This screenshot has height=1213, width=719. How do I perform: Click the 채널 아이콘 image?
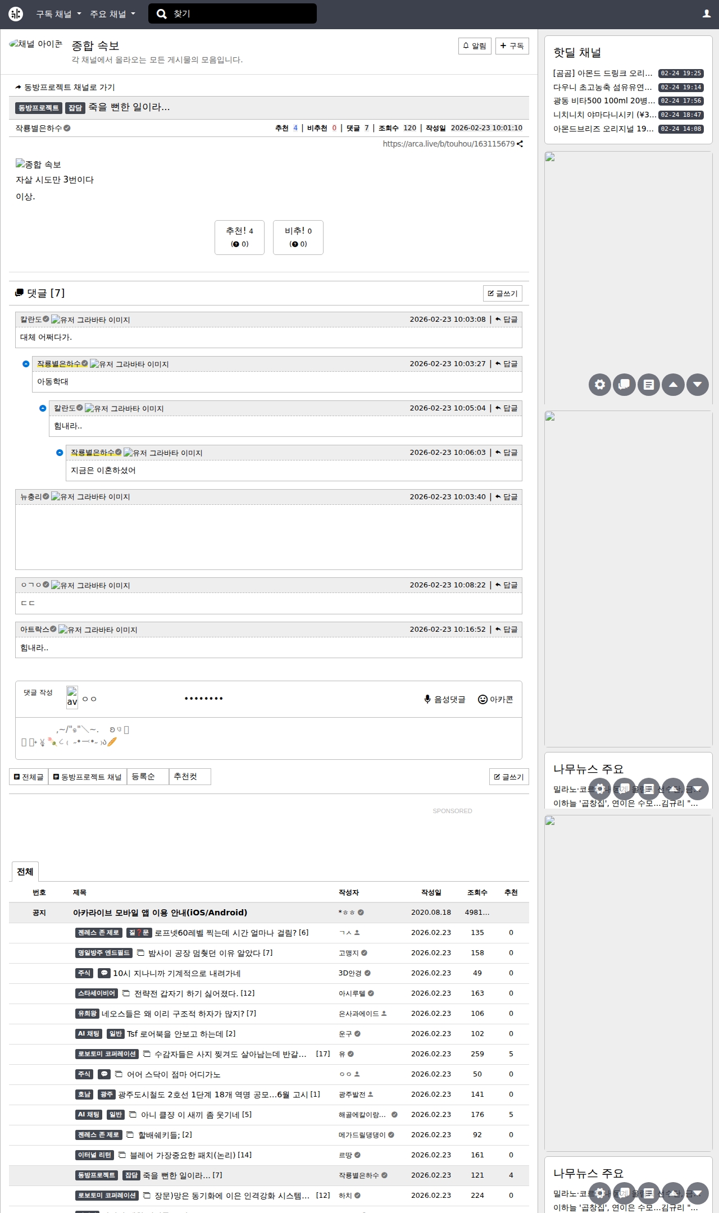point(36,44)
